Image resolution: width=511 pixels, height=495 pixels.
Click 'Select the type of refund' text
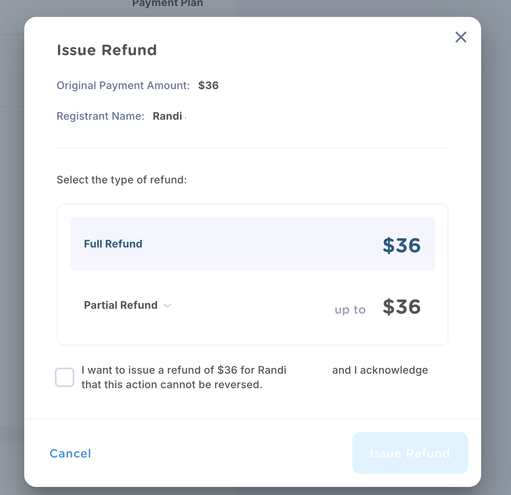[122, 180]
